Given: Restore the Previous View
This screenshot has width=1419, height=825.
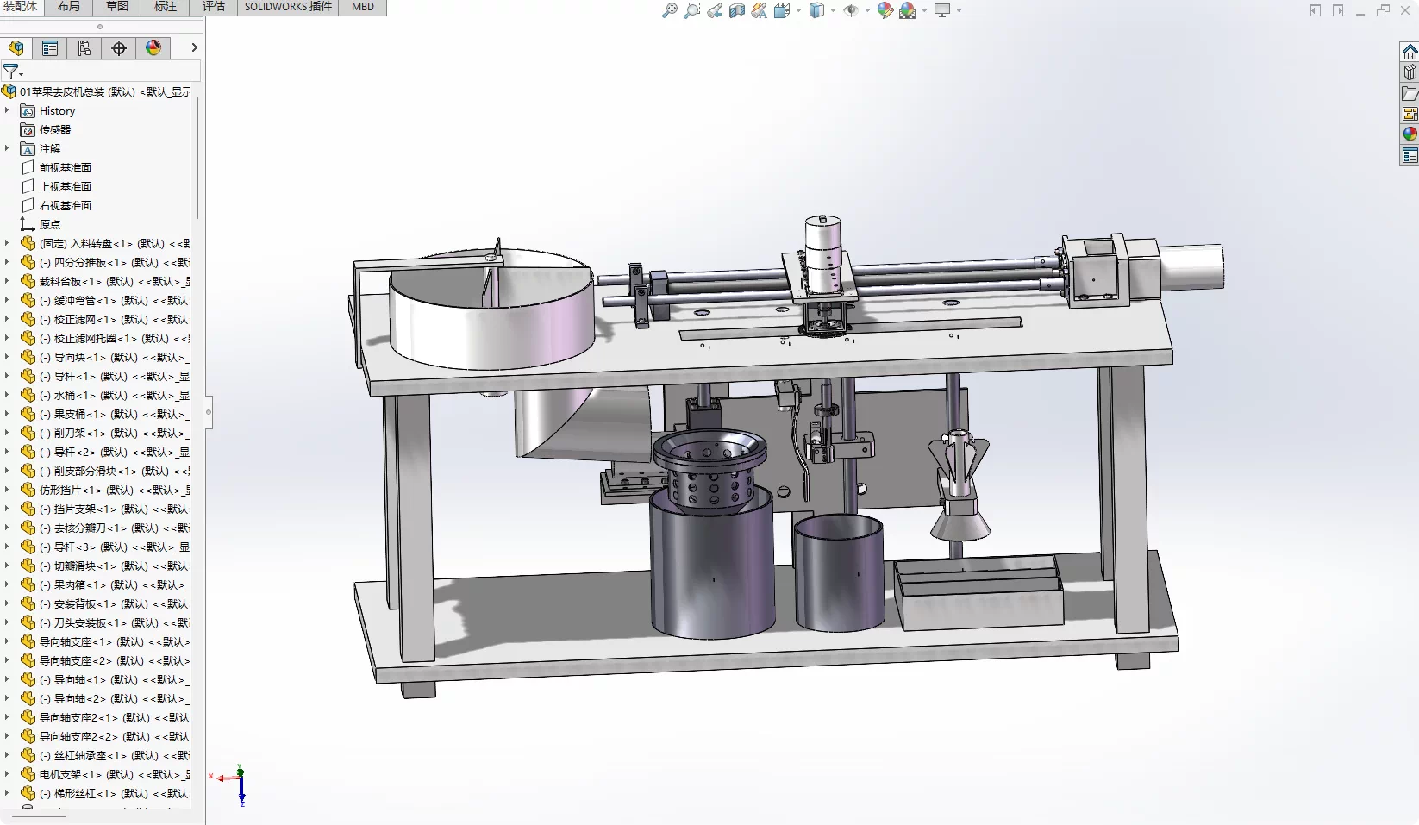Looking at the screenshot, I should (715, 10).
